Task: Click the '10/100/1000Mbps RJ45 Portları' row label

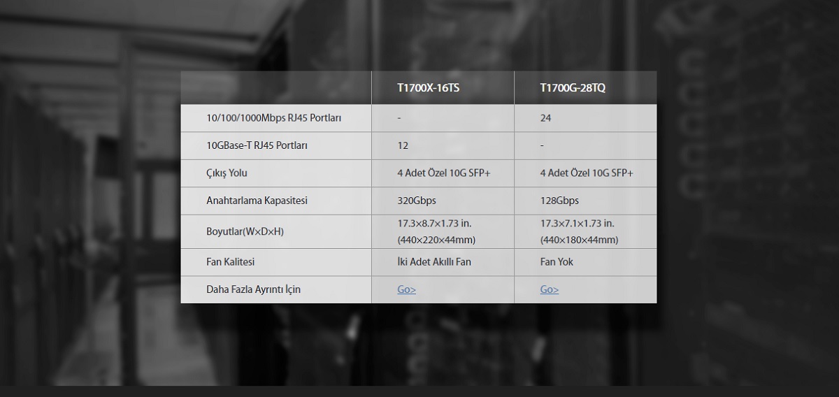Action: pos(273,118)
